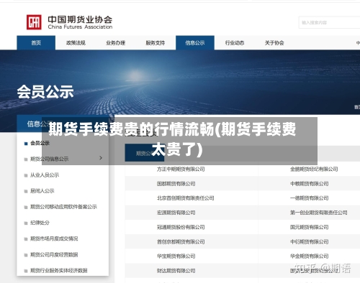Open 期货公司月度经营数据 sidebar link
The image size is (360, 283).
tap(54, 254)
